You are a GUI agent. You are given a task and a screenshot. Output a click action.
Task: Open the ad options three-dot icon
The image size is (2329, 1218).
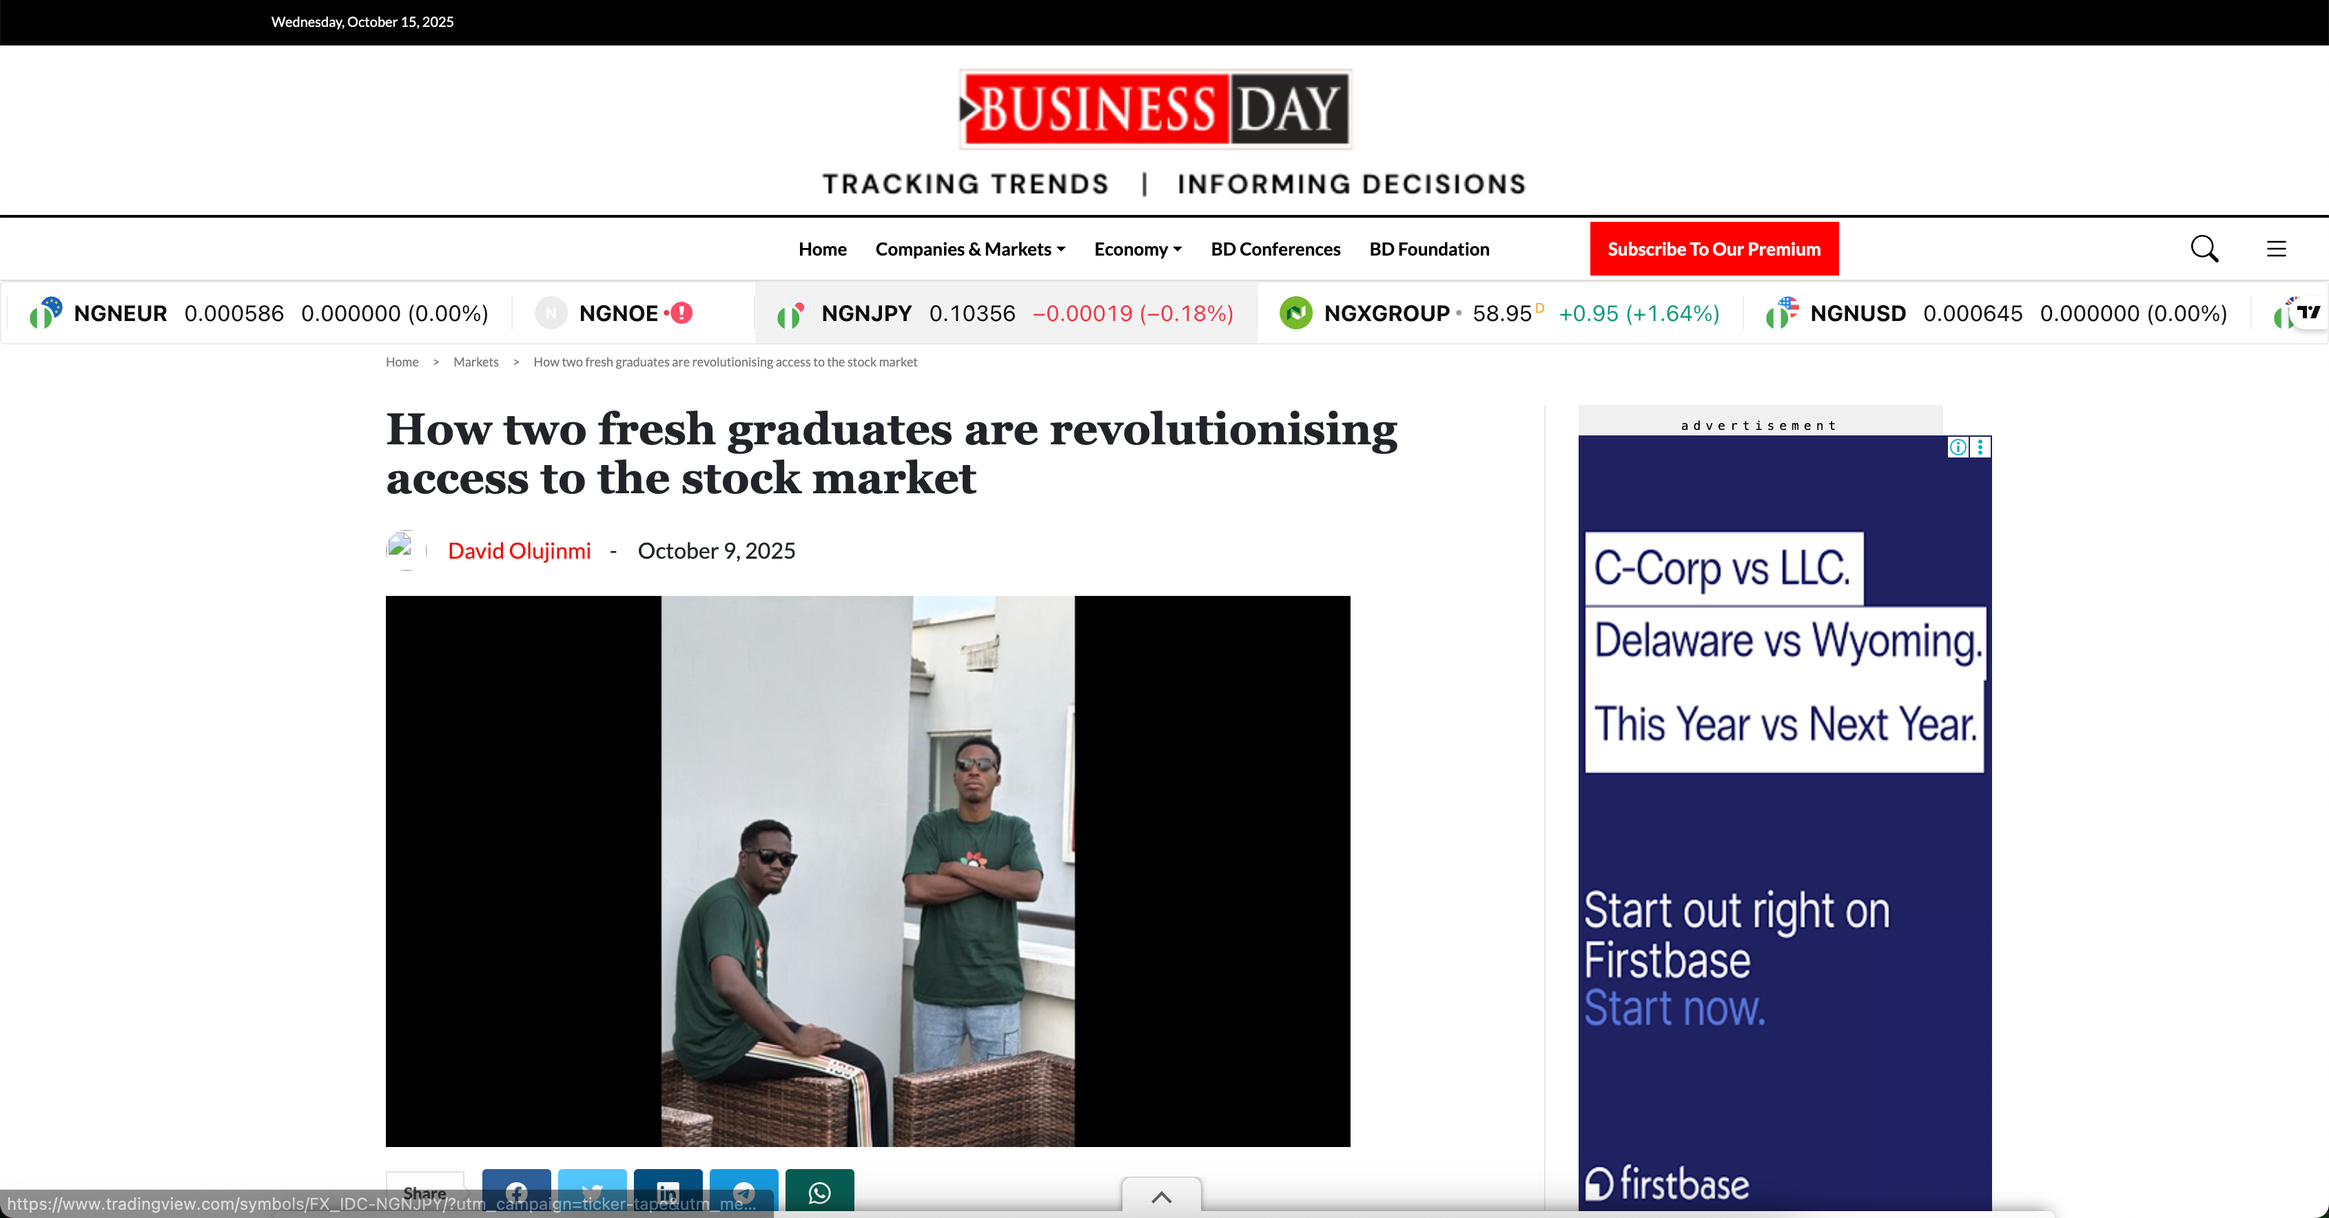point(1980,446)
